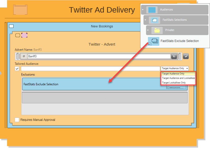Click the Twitter Ad Delivery folder icon
The image size is (210, 148).
(20, 10)
